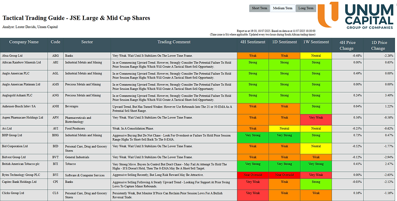Click the ABG share code
This screenshot has height=201, width=397.
[x=55, y=56]
